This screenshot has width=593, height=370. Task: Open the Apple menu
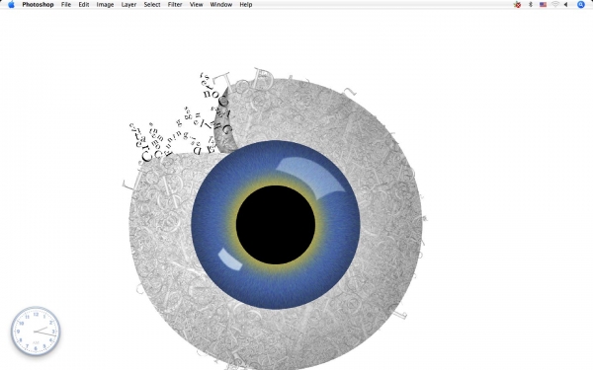point(11,5)
